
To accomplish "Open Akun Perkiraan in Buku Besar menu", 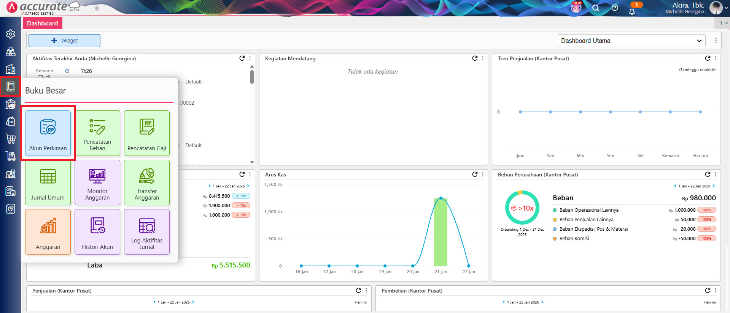I will pos(48,133).
